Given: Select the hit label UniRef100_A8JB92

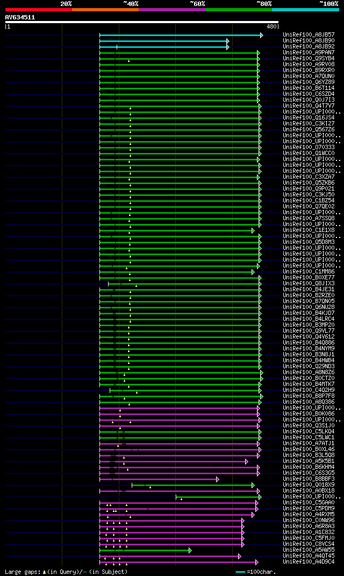Looking at the screenshot, I should coord(309,47).
